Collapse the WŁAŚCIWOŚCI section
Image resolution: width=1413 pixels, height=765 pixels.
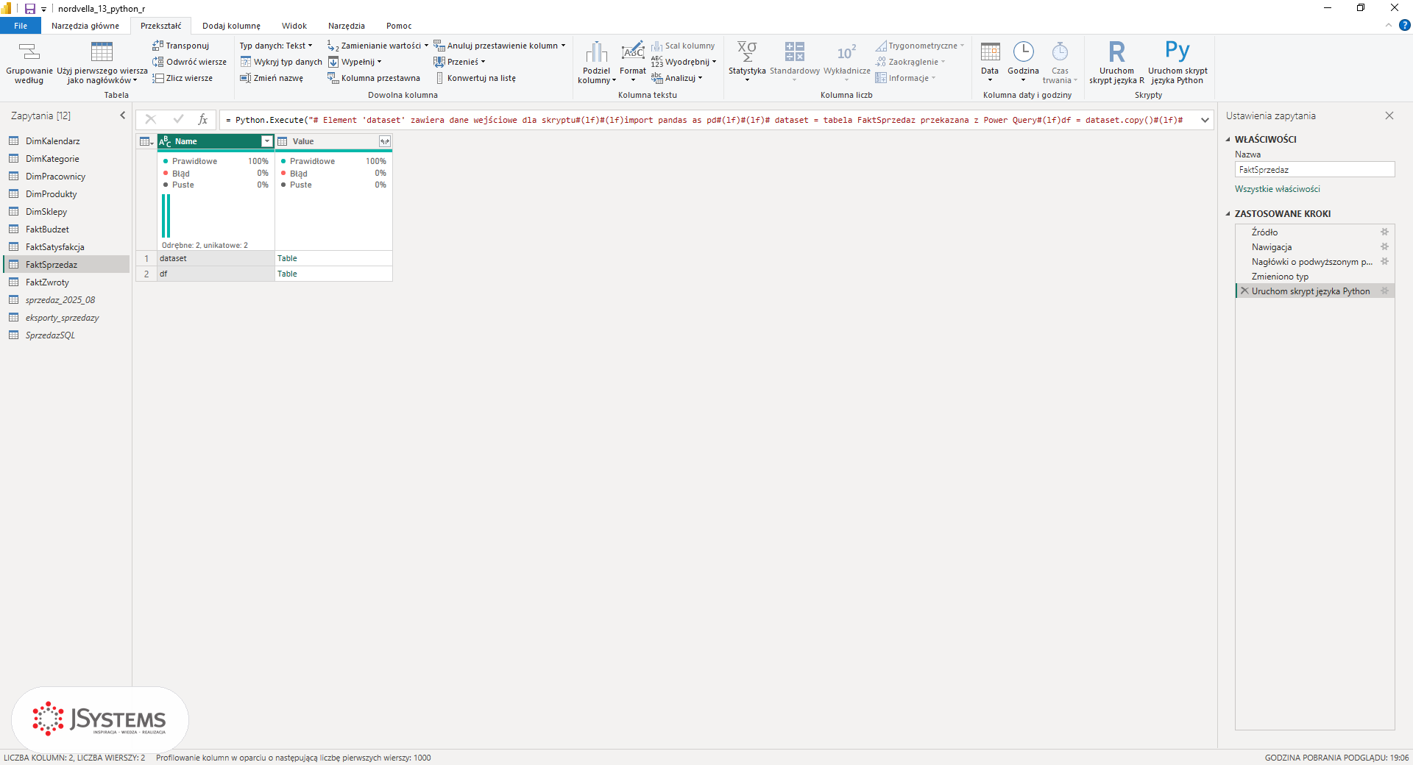click(x=1228, y=139)
